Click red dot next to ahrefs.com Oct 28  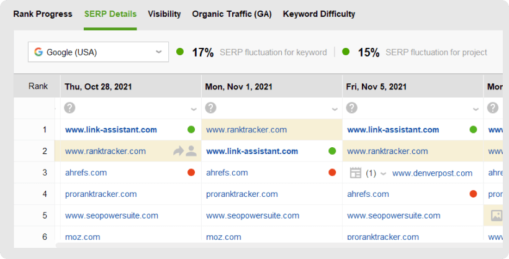click(x=191, y=172)
